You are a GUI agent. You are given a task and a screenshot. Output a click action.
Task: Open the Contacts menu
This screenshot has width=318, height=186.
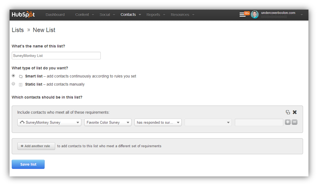[131, 15]
